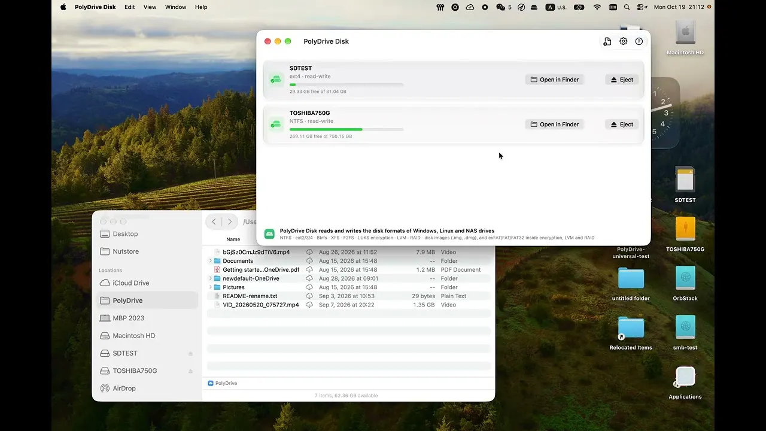Select TOSHIBA750G in Finder sidebar
This screenshot has width=766, height=431.
[x=147, y=371]
